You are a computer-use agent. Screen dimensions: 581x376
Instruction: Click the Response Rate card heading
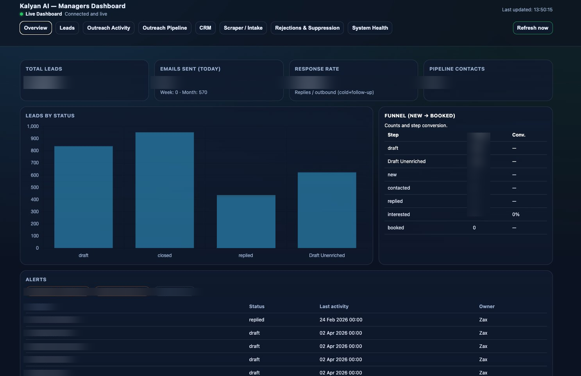[x=317, y=69]
